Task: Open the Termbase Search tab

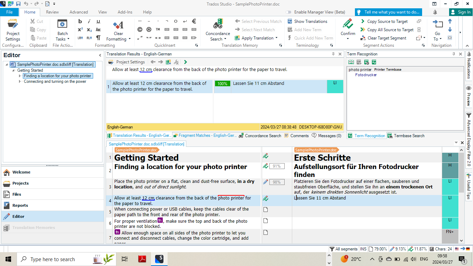Action: click(406, 136)
